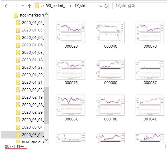Screen dimensions: 167x150
Task: Click 2020_01_28_ folder icon
Action: pos(18,68)
